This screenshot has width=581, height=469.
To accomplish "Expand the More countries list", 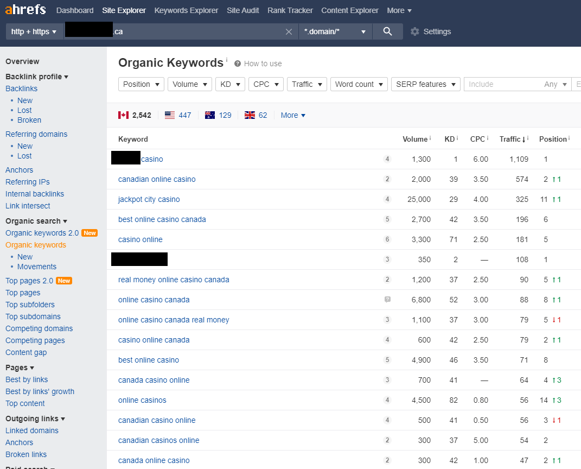I will point(293,115).
